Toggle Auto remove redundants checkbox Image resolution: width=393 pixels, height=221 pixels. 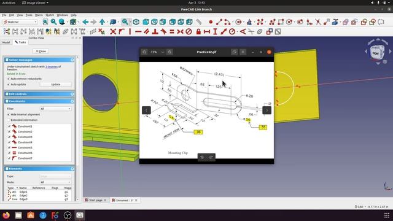(x=9, y=79)
